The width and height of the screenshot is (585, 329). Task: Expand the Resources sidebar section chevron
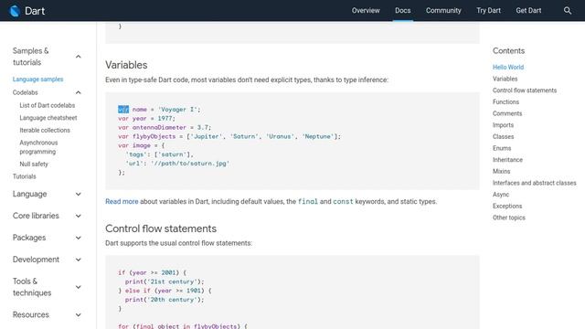click(x=79, y=314)
